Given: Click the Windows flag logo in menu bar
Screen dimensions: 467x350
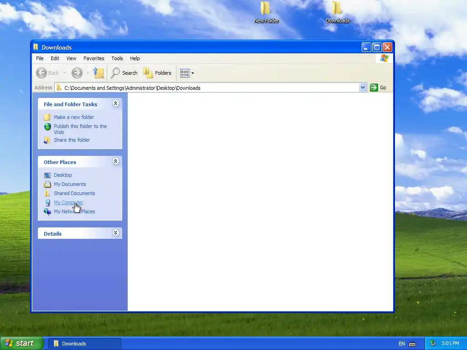Looking at the screenshot, I should click(x=384, y=58).
